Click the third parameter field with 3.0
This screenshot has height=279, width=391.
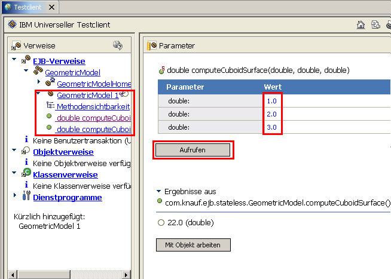(x=272, y=127)
